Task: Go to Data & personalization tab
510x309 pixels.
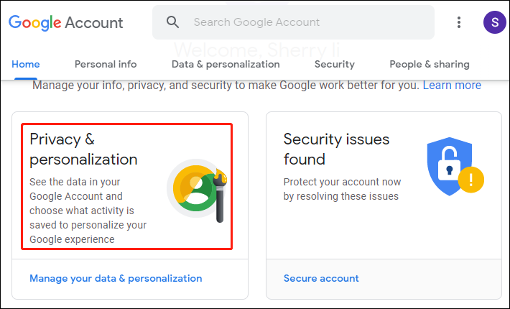Action: coord(226,65)
